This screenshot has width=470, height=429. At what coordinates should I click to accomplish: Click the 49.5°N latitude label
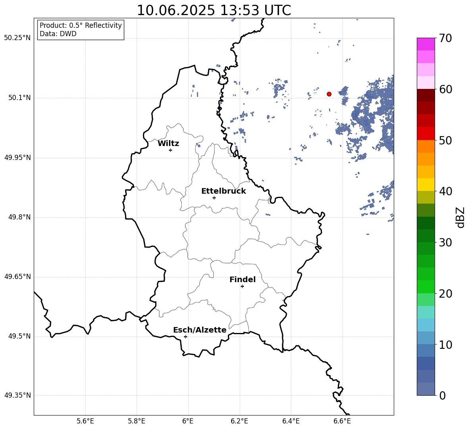click(19, 337)
